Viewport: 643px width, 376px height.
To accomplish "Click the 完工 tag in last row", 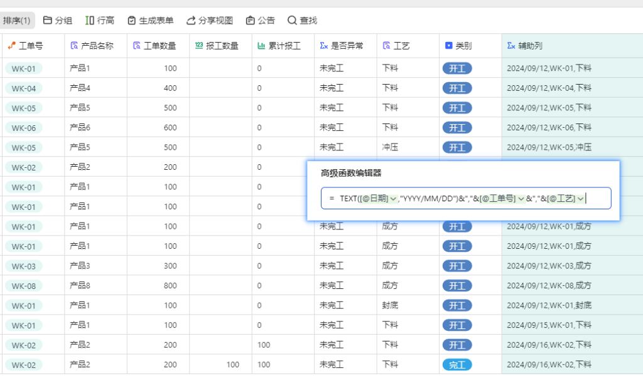I will (457, 365).
